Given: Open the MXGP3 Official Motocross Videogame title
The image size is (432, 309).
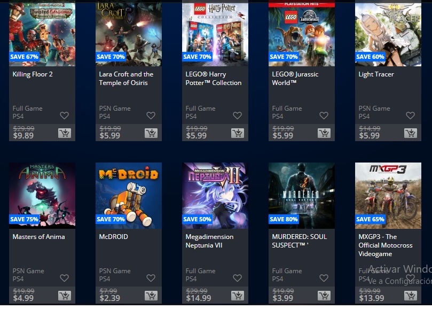Looking at the screenshot, I should pos(386,245).
